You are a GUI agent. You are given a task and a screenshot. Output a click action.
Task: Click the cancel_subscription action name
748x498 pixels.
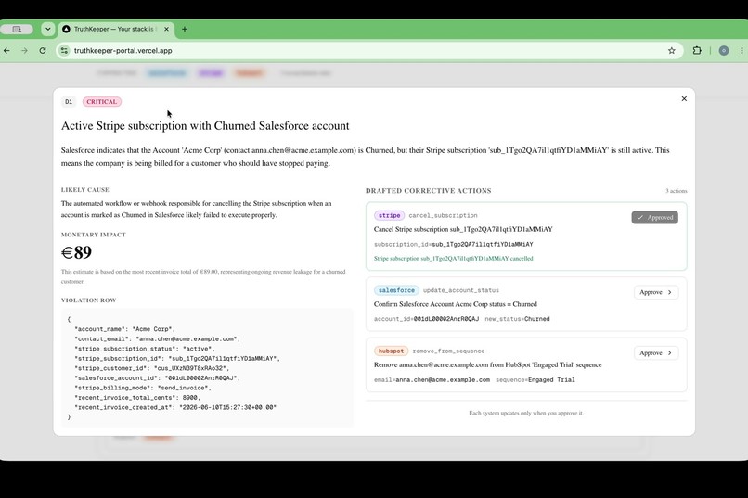[443, 215]
